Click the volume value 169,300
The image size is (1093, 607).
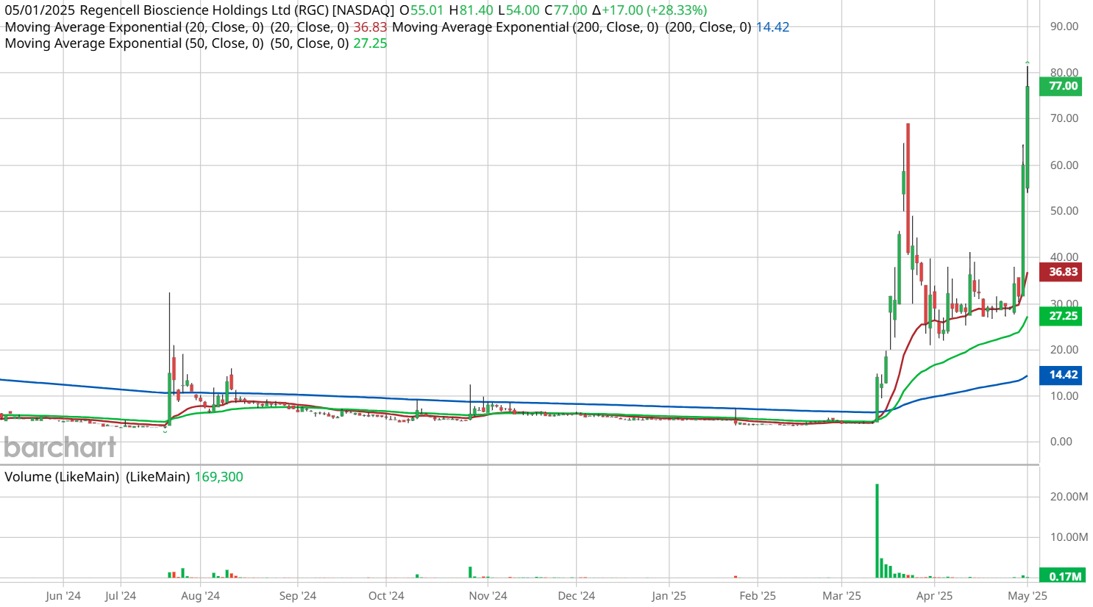pos(218,477)
